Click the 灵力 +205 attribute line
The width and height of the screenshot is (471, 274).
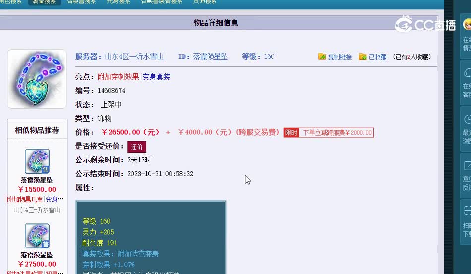98,232
